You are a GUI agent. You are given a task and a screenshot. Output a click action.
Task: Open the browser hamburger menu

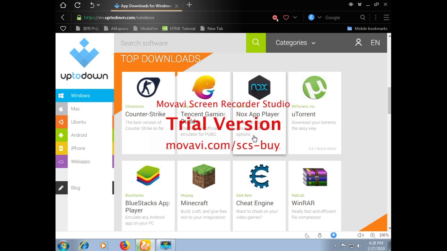pos(386,17)
